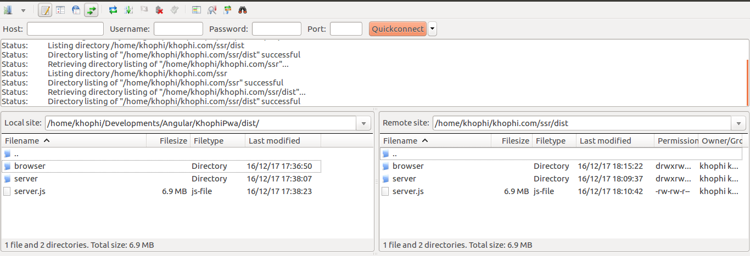The height and width of the screenshot is (256, 750).
Task: Toggle processing of the transfer queue icon
Action: (128, 10)
